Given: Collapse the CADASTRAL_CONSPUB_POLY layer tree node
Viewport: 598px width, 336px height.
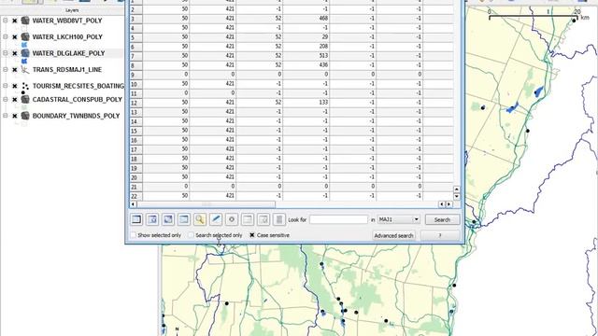Looking at the screenshot, I should [x=6, y=100].
